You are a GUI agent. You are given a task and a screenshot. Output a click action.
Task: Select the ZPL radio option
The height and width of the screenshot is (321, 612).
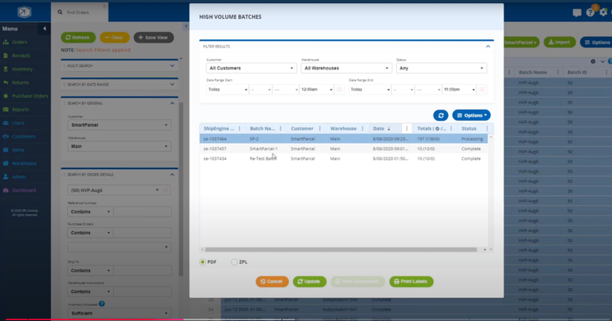[x=234, y=262]
